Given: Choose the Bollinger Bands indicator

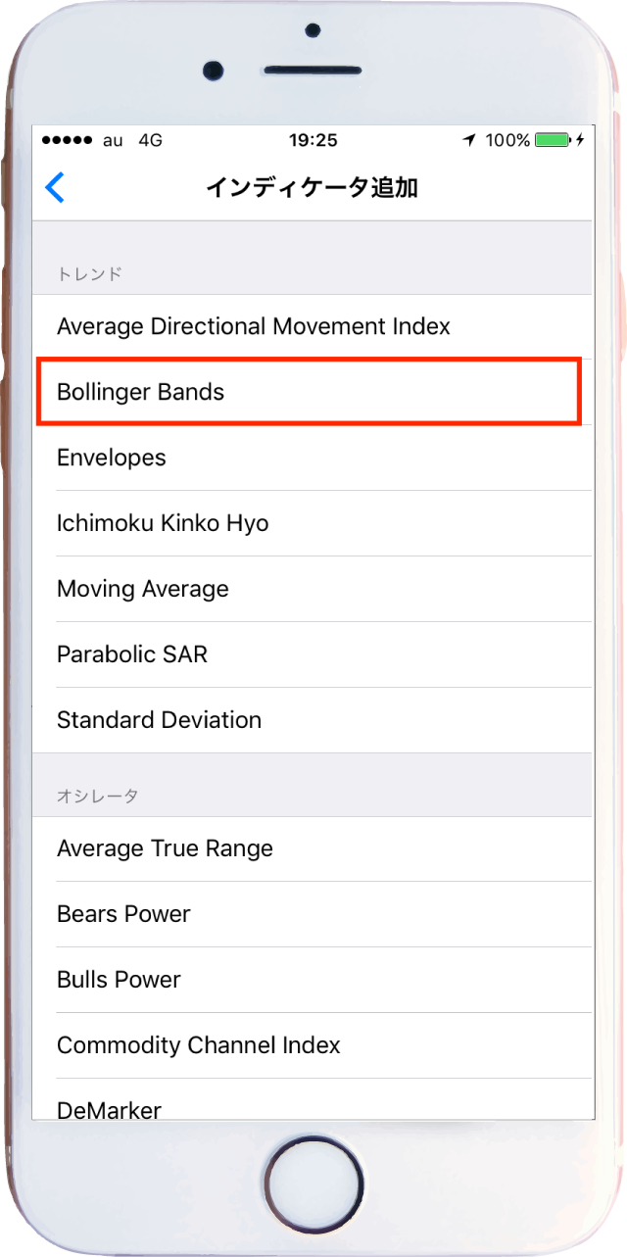Looking at the screenshot, I should click(141, 392).
